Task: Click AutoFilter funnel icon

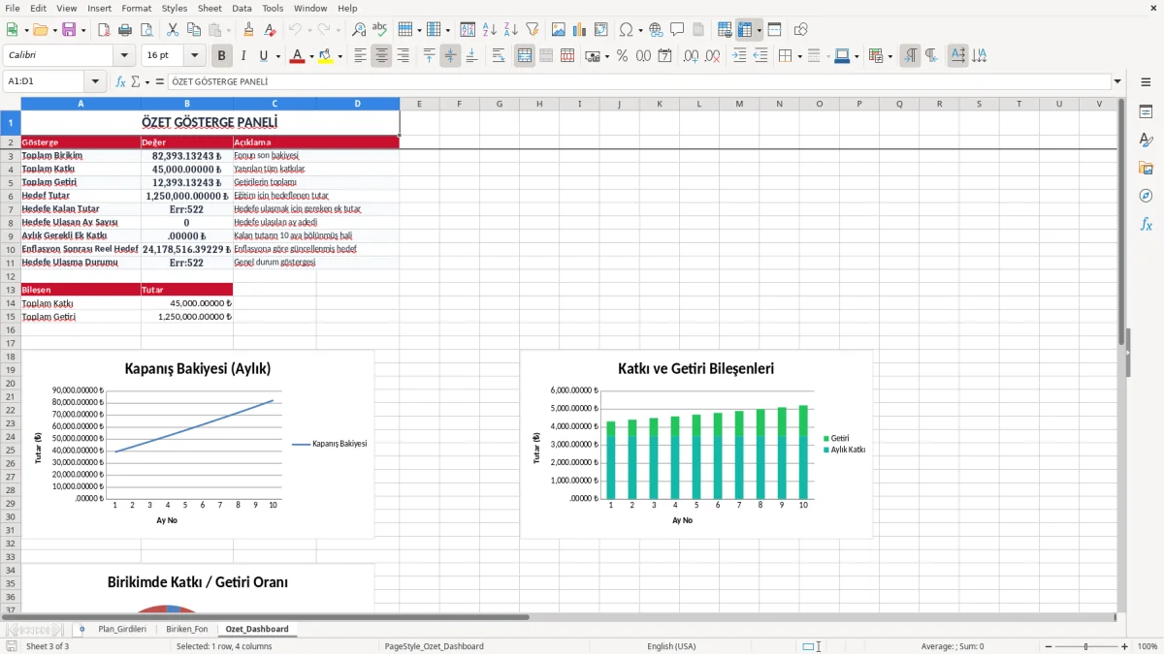Action: (532, 30)
